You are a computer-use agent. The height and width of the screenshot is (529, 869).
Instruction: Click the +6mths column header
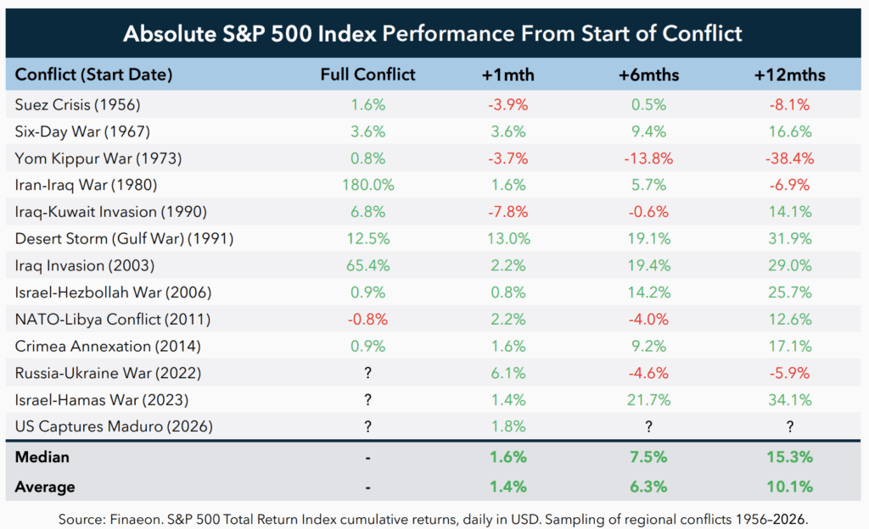(x=648, y=75)
